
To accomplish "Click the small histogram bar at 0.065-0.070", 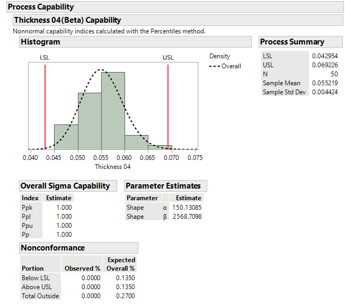I will (160, 147).
